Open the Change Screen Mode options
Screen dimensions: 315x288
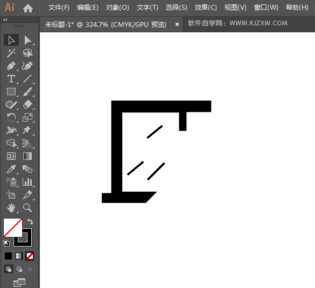[19, 283]
